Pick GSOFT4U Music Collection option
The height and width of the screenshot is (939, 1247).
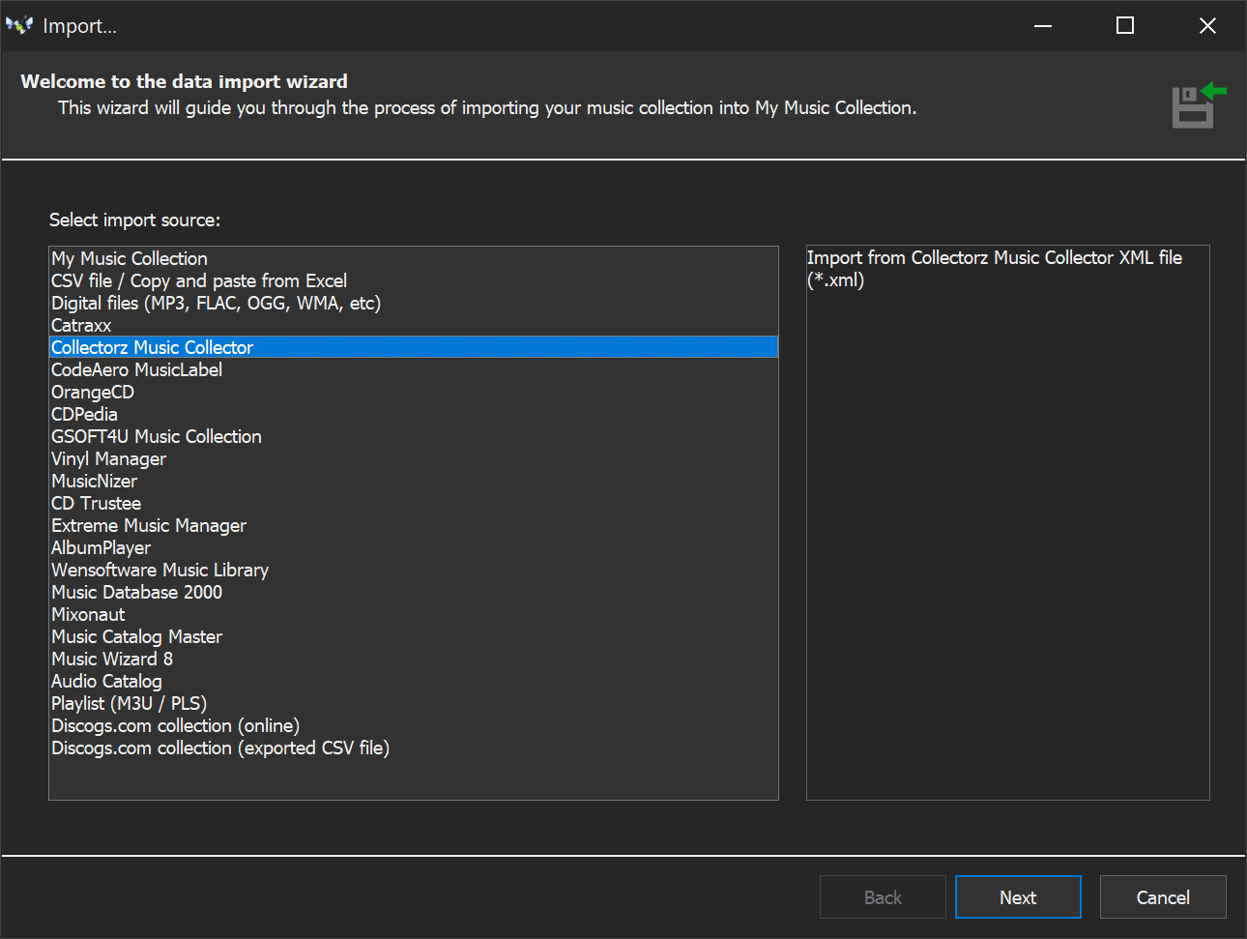tap(157, 436)
